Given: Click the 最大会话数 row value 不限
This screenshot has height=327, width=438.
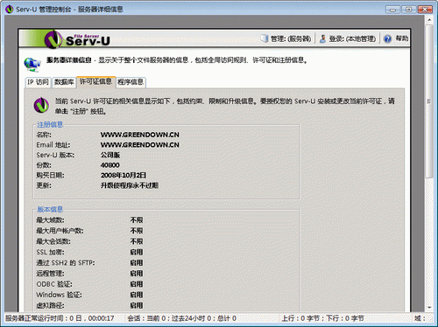Looking at the screenshot, I should [137, 241].
